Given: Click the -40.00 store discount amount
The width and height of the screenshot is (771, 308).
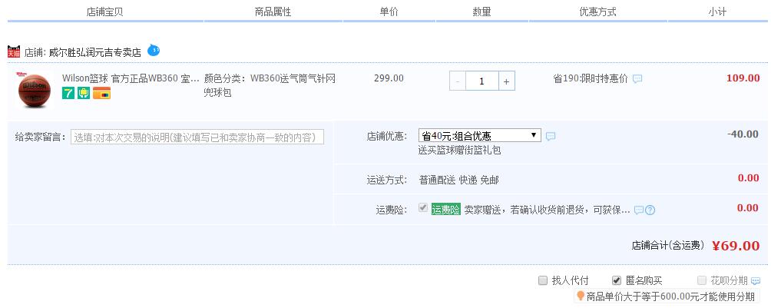Looking at the screenshot, I should 743,134.
